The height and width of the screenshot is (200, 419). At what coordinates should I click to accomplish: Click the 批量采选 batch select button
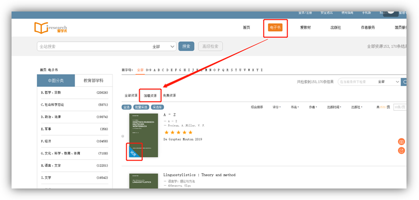141,107
